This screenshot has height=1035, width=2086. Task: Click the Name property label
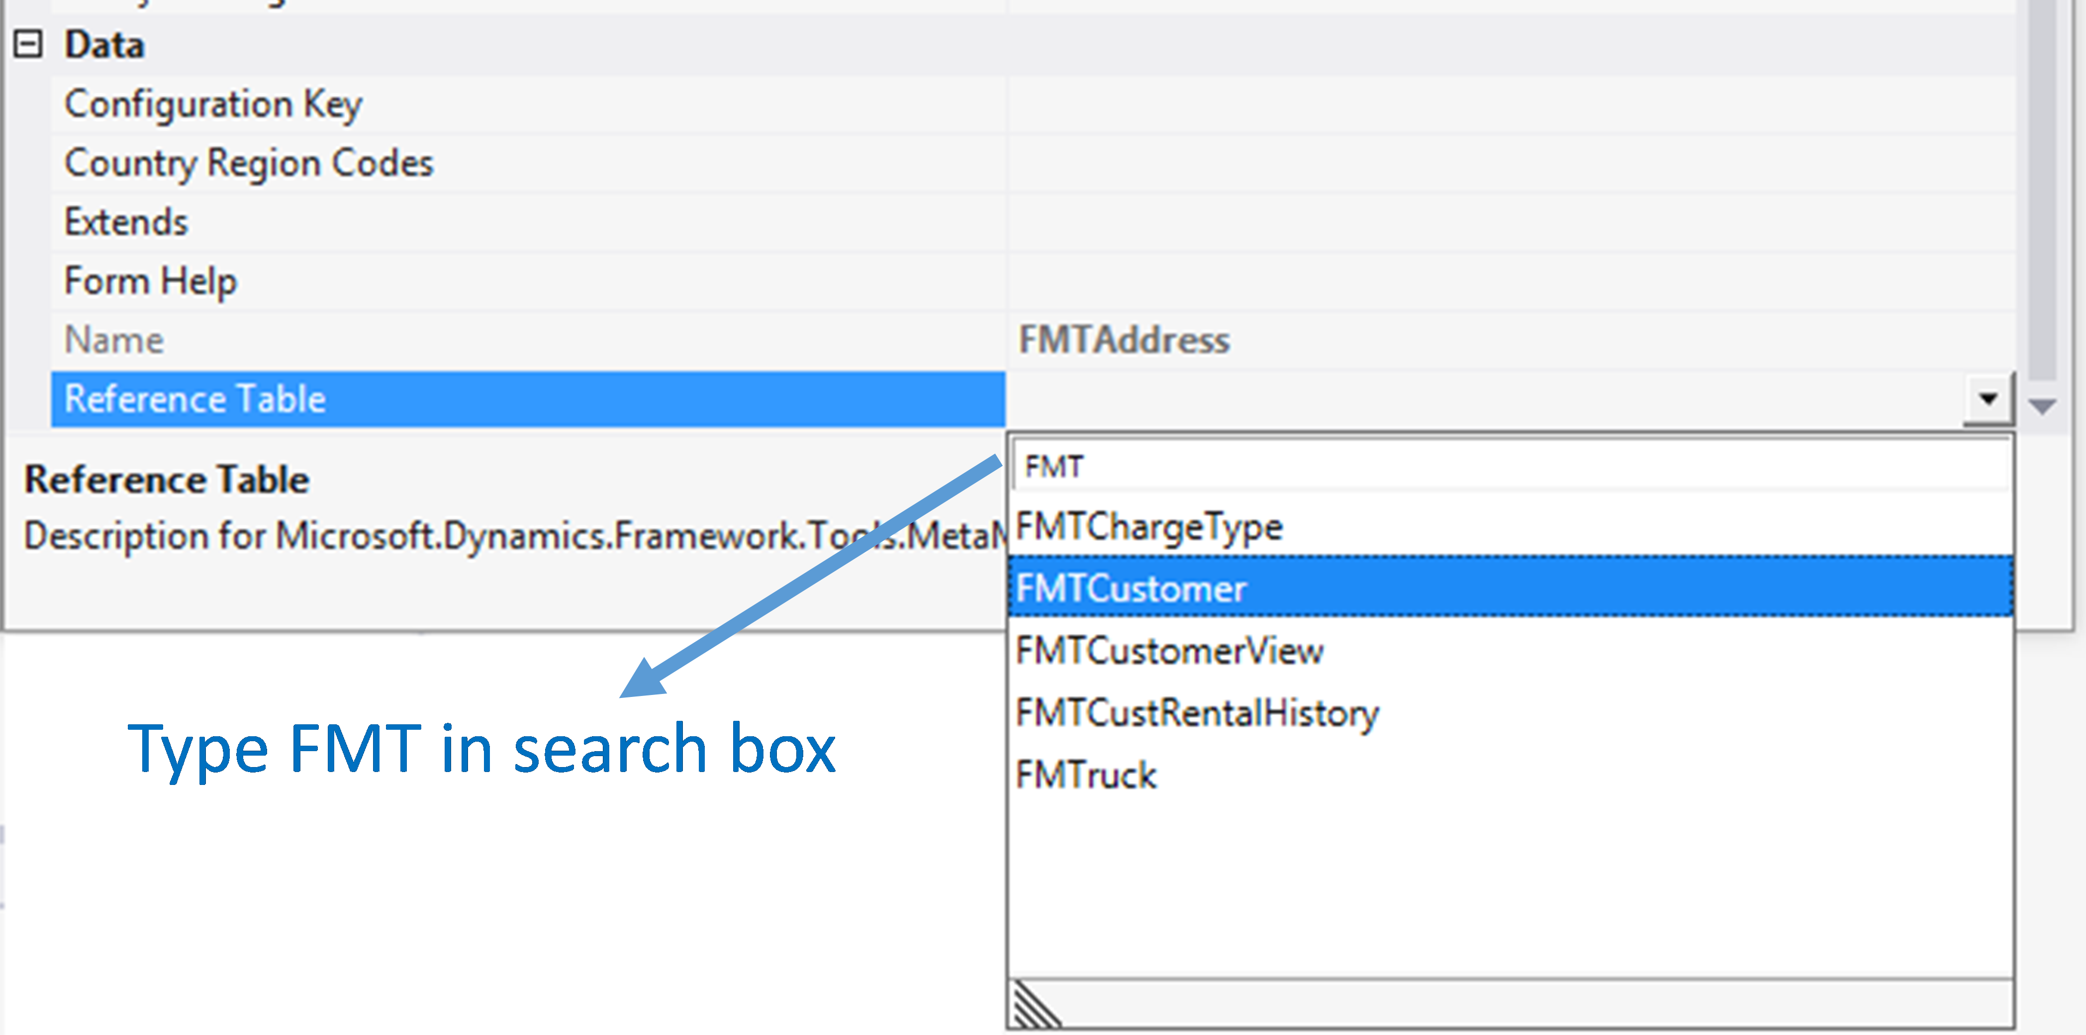tap(114, 341)
